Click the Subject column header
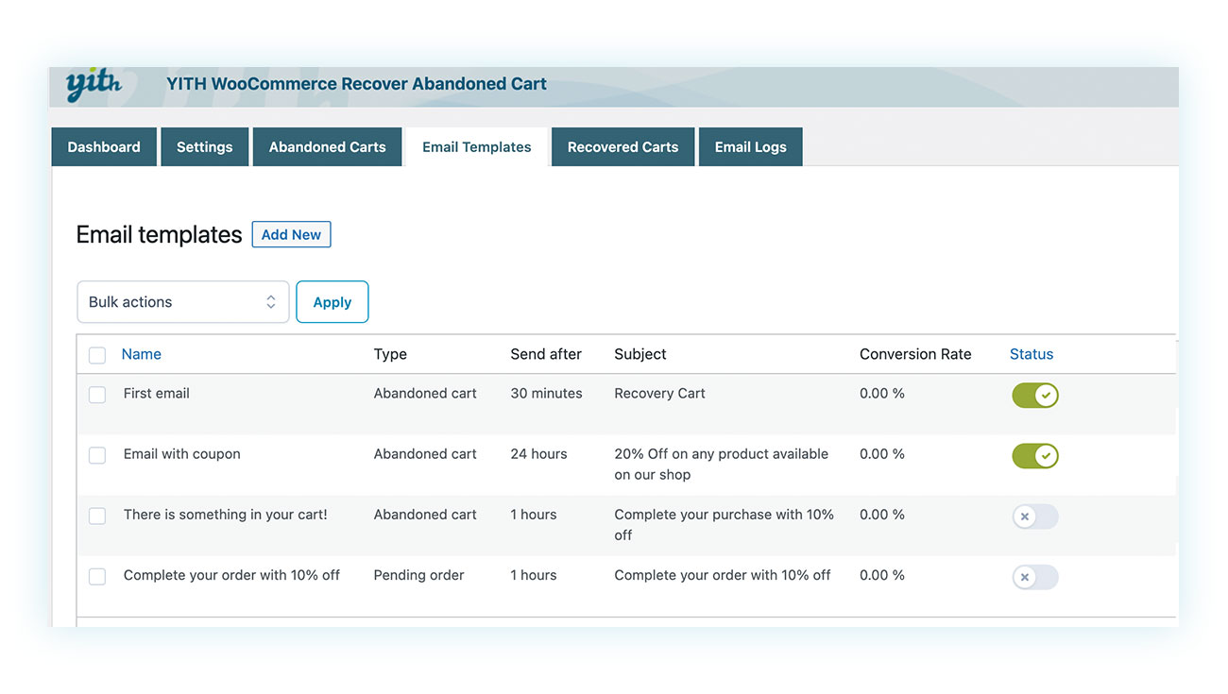1228x694 pixels. pos(640,354)
